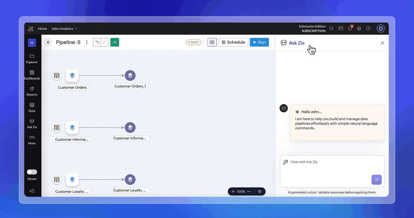Open More options in left sidebar
Image resolution: width=414 pixels, height=218 pixels.
pyautogui.click(x=32, y=140)
